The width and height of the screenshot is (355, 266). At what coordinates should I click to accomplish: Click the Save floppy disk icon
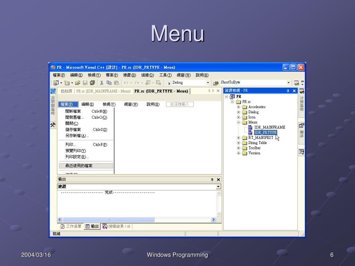(85, 83)
